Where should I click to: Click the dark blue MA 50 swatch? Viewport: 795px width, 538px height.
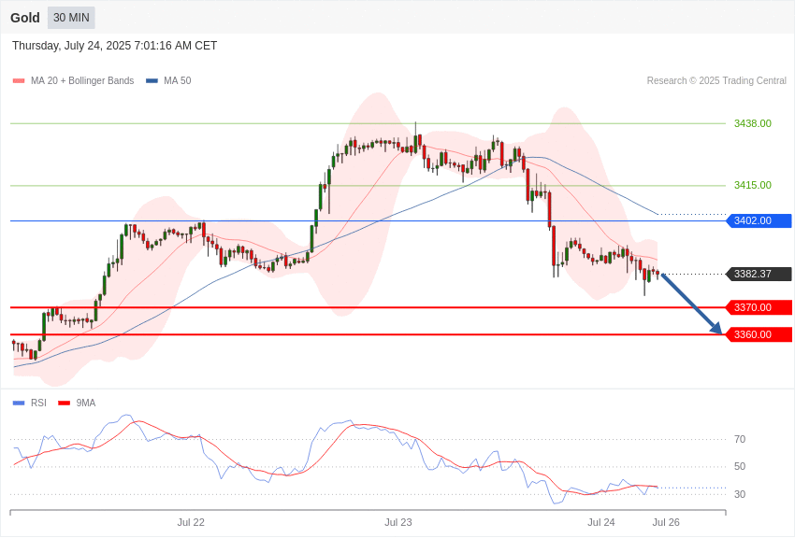152,80
